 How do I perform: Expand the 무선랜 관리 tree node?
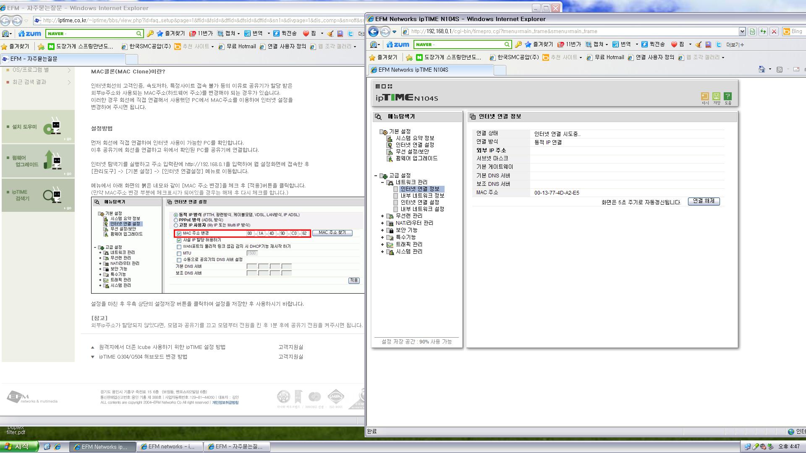[382, 216]
